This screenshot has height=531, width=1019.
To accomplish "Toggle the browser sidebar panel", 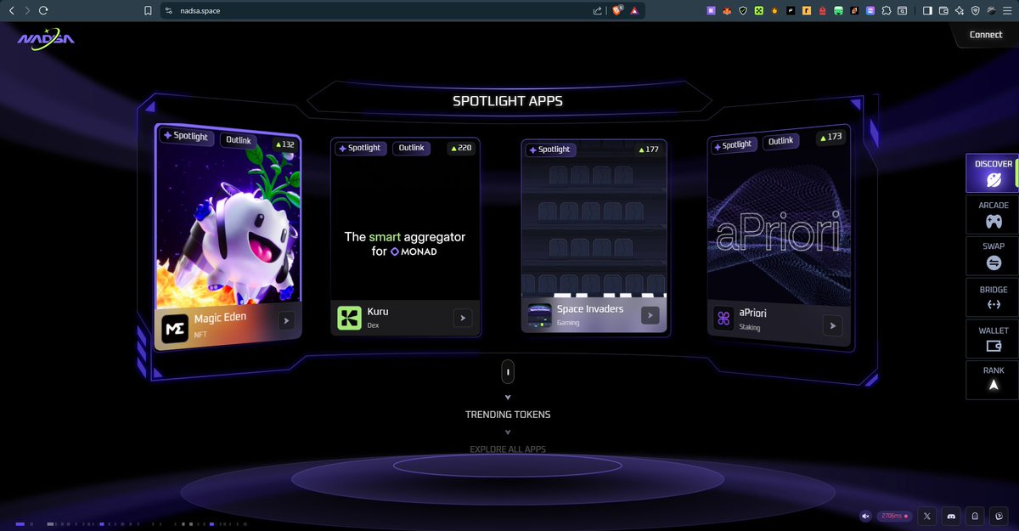I will pyautogui.click(x=927, y=11).
